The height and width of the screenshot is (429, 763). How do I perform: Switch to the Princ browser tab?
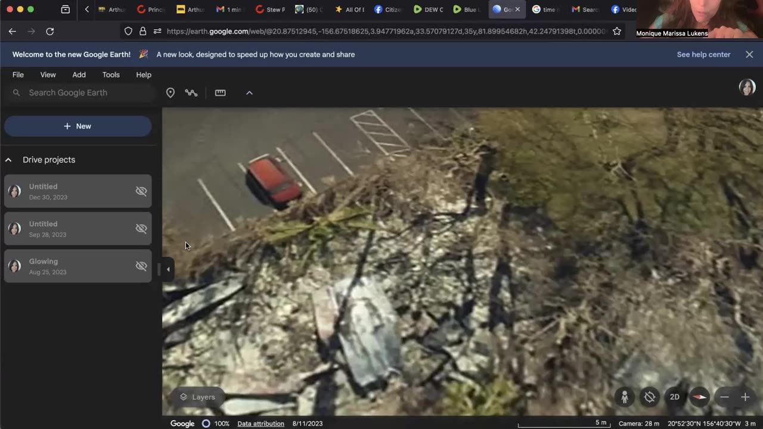pyautogui.click(x=151, y=10)
